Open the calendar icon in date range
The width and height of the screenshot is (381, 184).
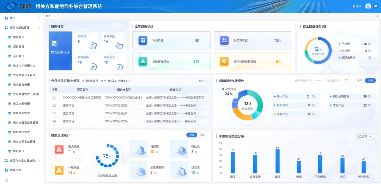click(346, 81)
